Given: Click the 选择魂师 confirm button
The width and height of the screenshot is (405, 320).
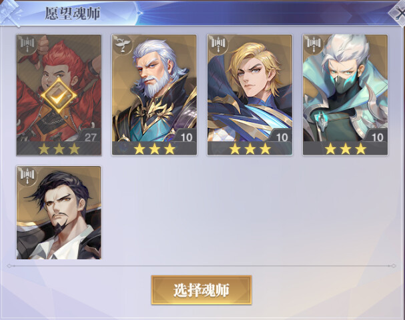Looking at the screenshot, I should tap(201, 290).
